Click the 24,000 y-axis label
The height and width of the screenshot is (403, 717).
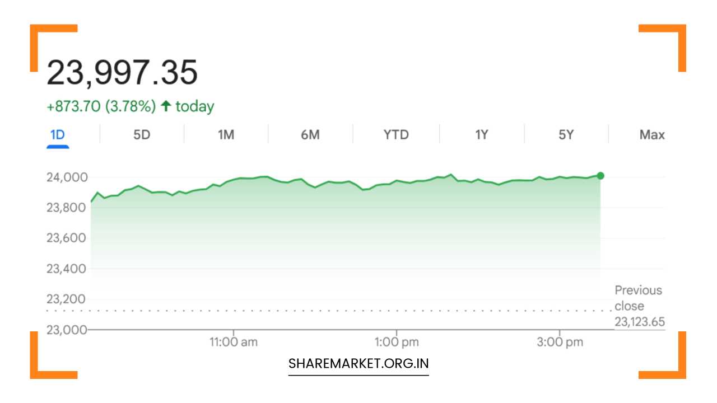(67, 177)
